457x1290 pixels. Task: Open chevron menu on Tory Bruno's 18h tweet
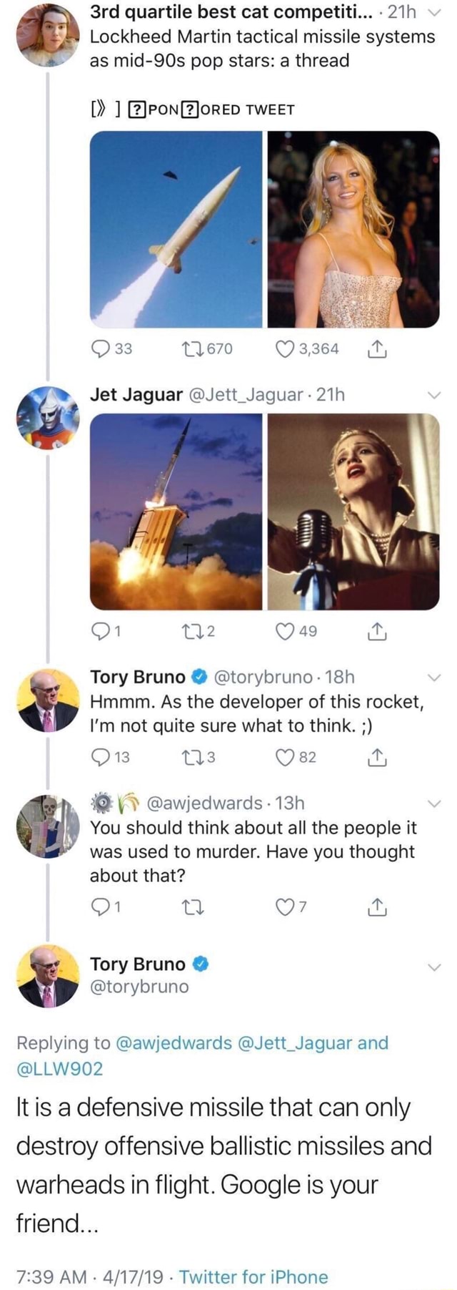[x=434, y=678]
